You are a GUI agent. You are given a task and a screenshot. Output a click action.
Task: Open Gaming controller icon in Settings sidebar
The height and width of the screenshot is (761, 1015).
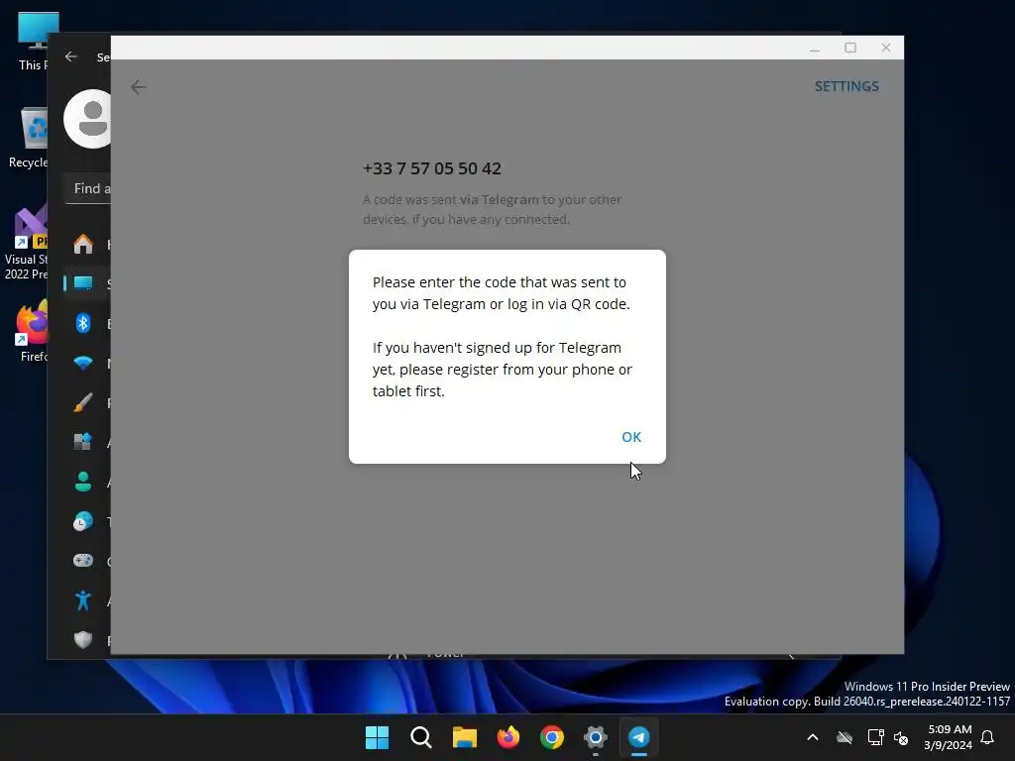[83, 561]
